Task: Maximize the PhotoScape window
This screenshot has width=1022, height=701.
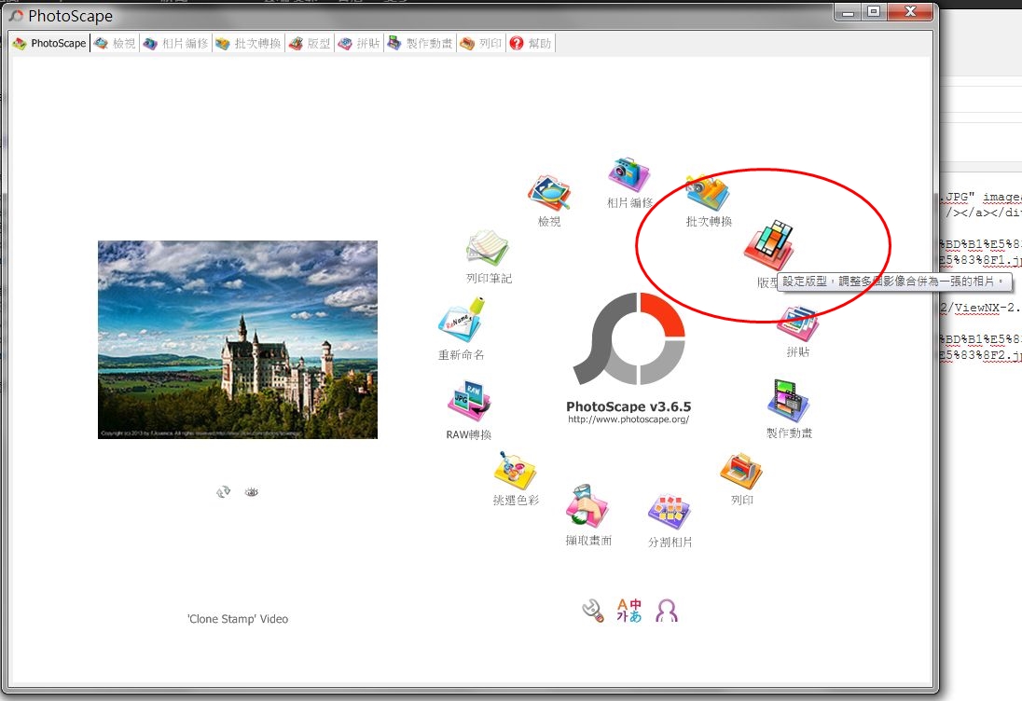Action: (874, 12)
